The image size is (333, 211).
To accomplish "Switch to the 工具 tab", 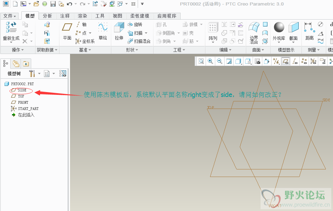I will pos(100,16).
